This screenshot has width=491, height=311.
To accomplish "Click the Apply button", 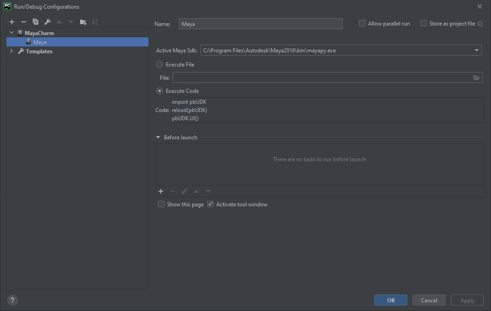I will [467, 300].
